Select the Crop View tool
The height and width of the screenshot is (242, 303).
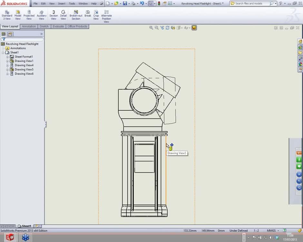[x=96, y=15]
